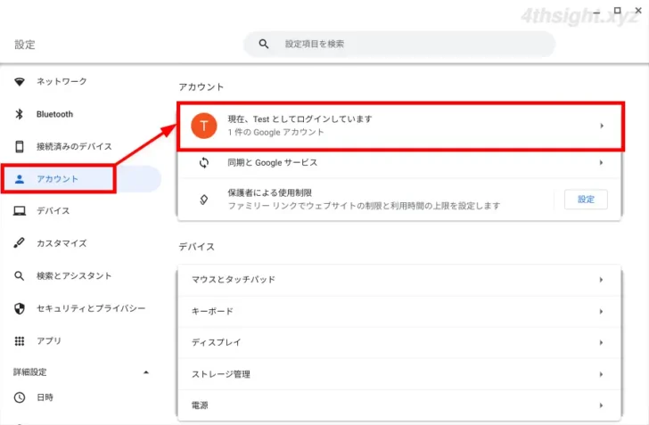Click the parental controls diamond icon
This screenshot has width=649, height=425.
click(203, 200)
